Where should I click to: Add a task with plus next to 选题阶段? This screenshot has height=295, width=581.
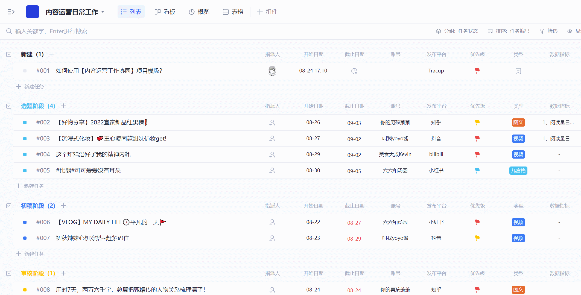pos(63,106)
